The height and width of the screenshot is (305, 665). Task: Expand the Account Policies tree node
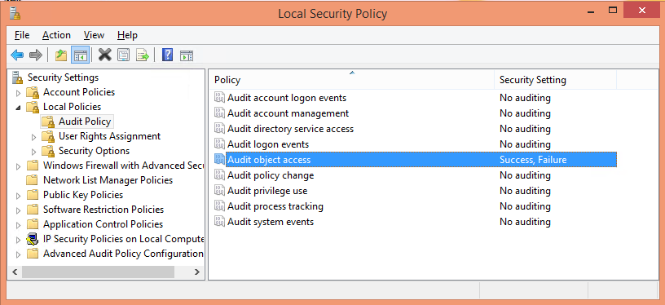pyautogui.click(x=18, y=92)
